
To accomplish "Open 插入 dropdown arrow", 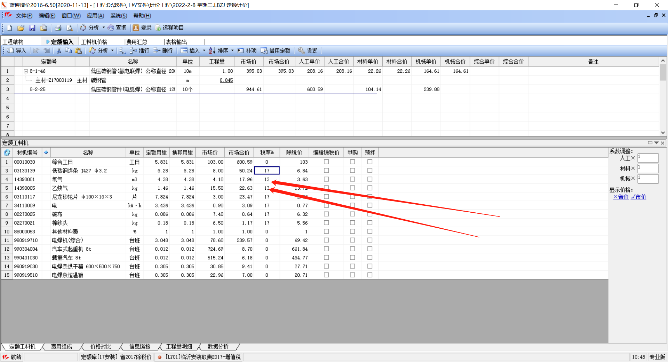I will (x=204, y=50).
